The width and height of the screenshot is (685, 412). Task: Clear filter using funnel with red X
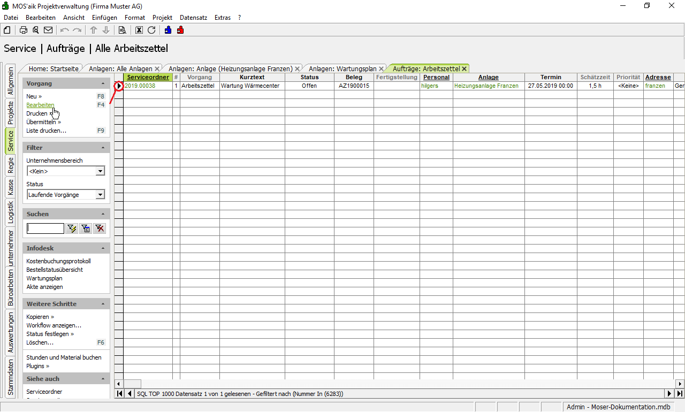[x=100, y=228]
